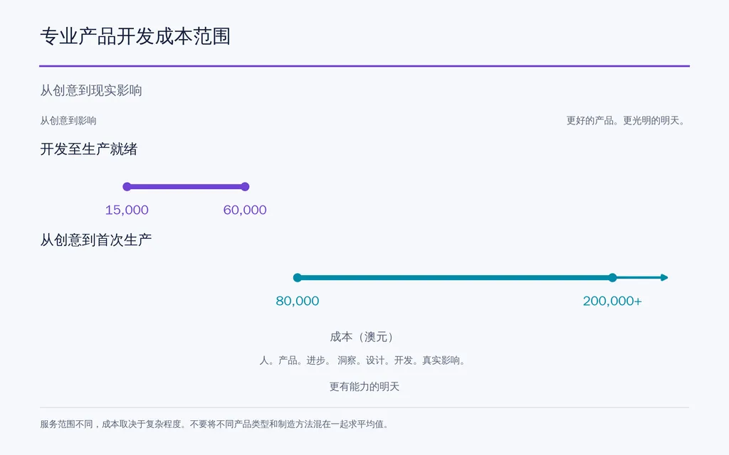
Task: Click the purple range bar's left endpoint dot
Action: click(127, 187)
